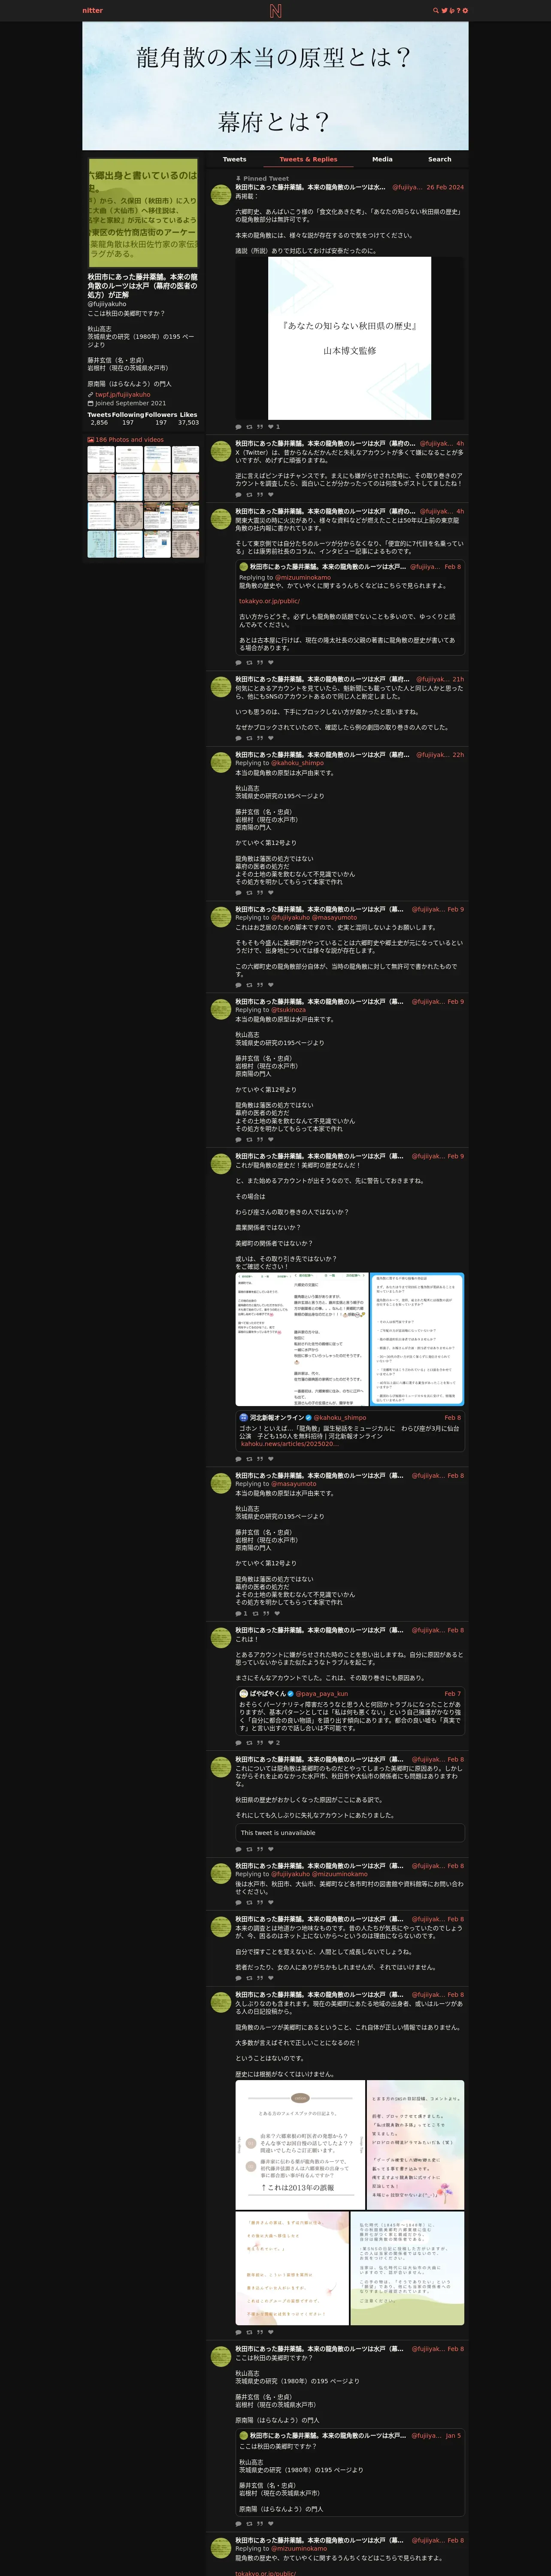
Task: Click heart icon under the 関東大震災 tweet
Action: point(271,662)
